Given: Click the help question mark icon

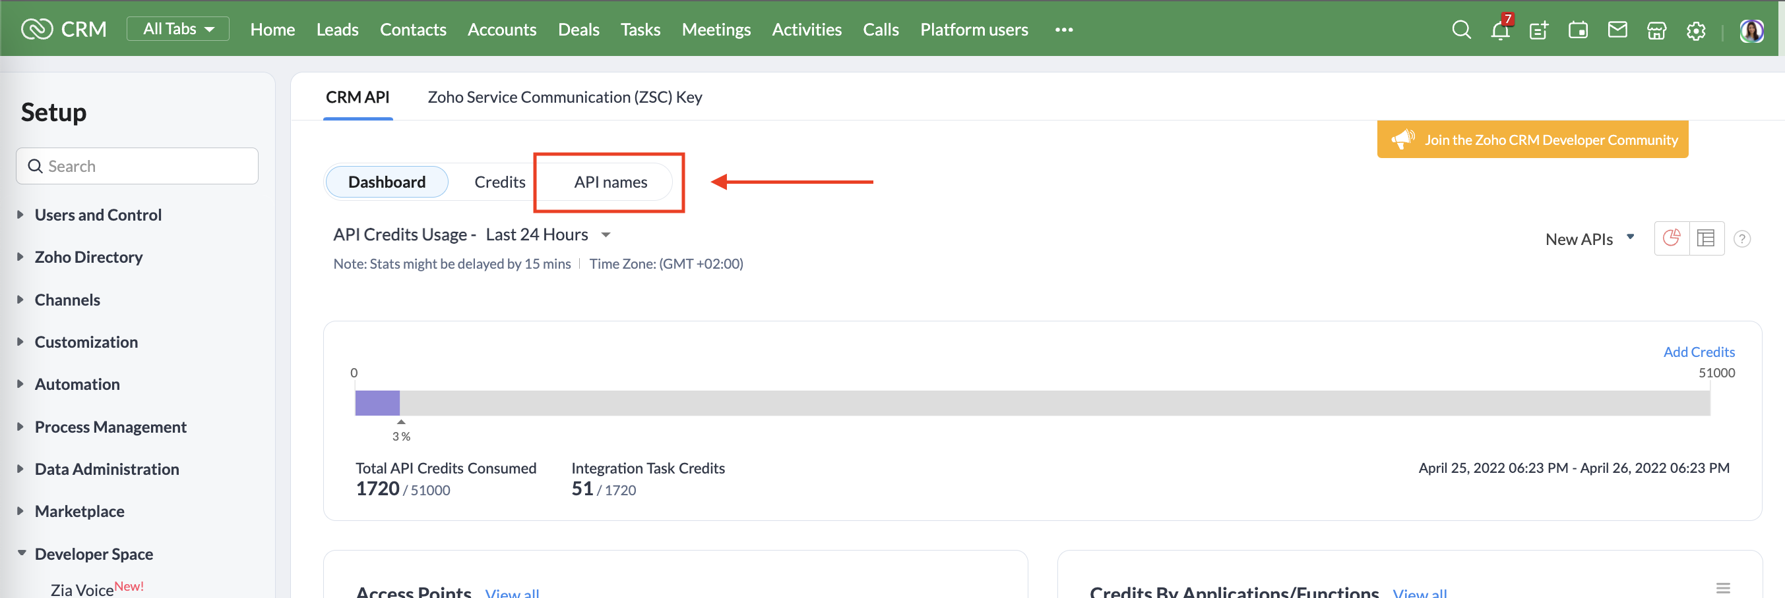Looking at the screenshot, I should click(x=1741, y=239).
